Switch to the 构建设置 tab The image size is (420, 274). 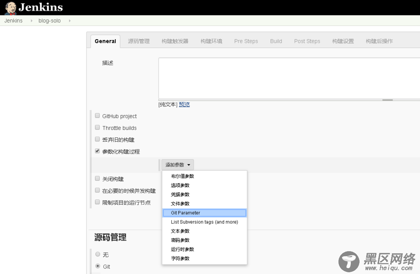[343, 41]
